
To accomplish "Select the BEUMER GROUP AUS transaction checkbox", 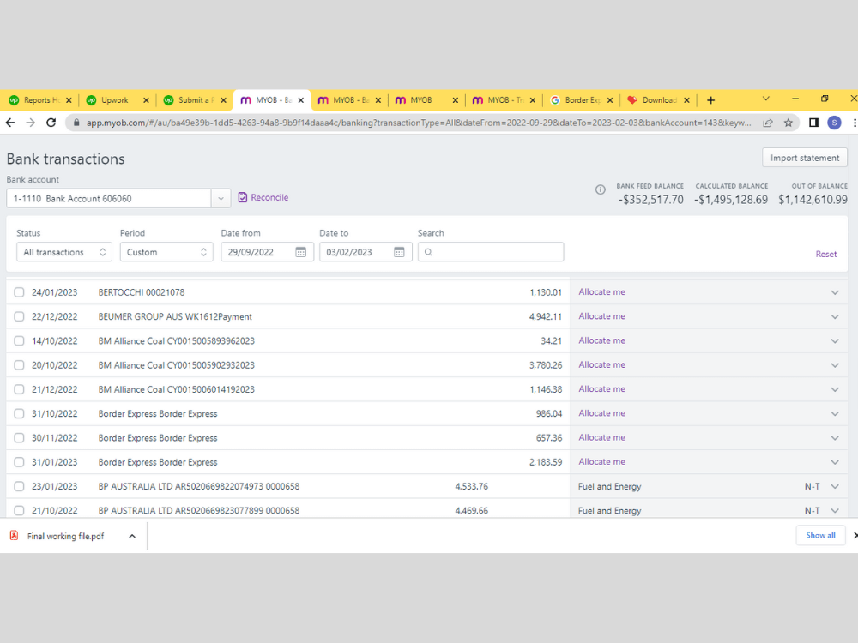I will tap(19, 316).
